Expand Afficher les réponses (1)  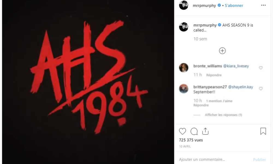(x=223, y=115)
